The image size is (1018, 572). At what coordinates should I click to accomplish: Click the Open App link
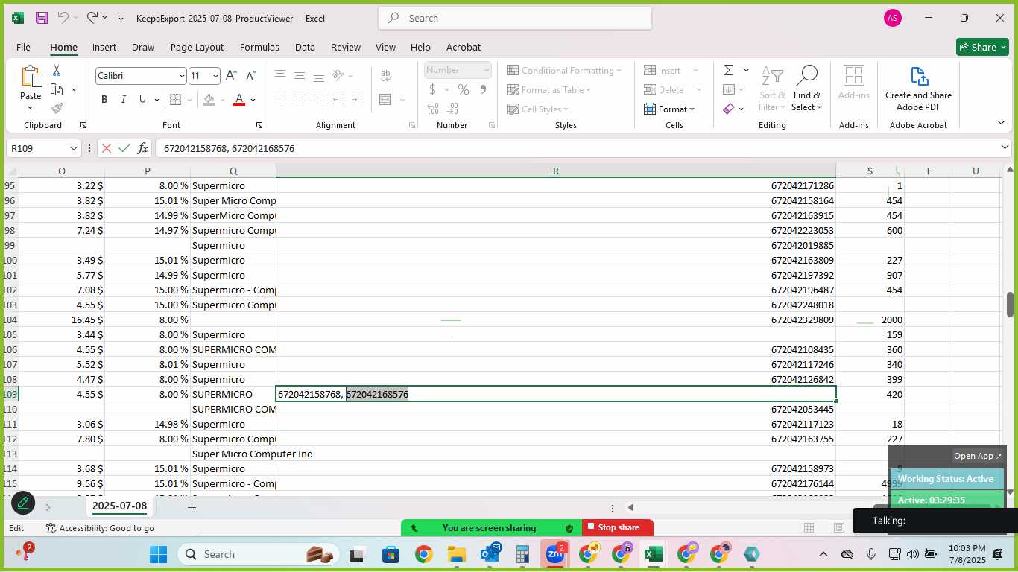point(978,456)
